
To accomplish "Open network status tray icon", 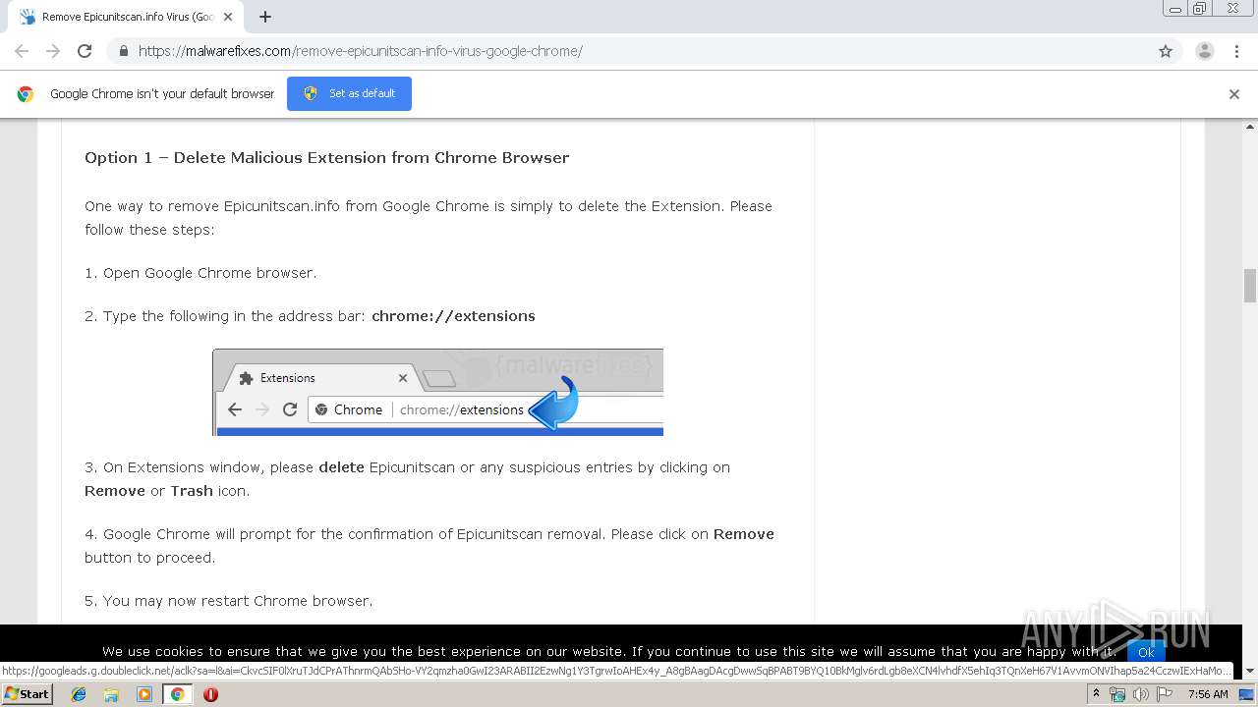I will pos(1117,694).
